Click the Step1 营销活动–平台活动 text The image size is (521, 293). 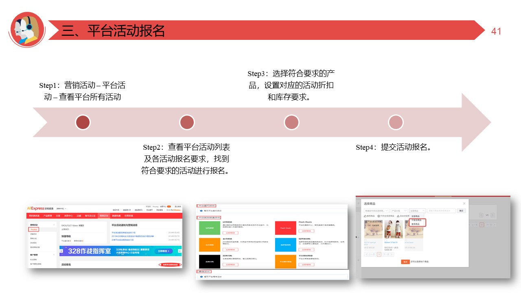(x=82, y=91)
